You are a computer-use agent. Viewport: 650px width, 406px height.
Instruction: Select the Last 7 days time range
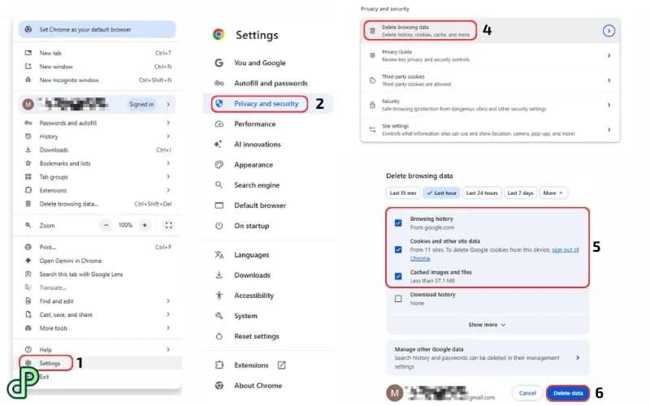[x=520, y=193]
